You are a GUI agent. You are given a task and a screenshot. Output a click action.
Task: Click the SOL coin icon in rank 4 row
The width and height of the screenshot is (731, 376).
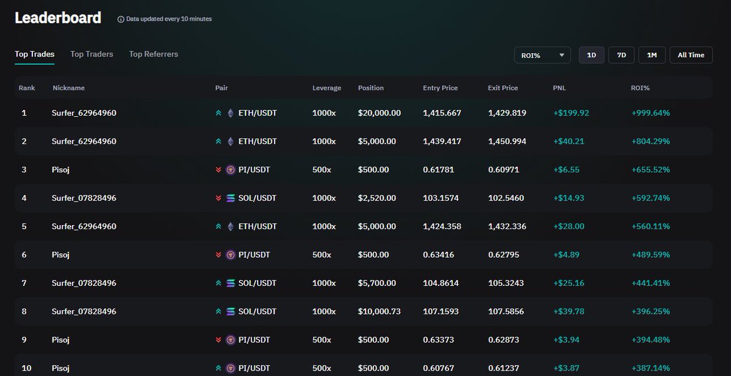pyautogui.click(x=230, y=198)
